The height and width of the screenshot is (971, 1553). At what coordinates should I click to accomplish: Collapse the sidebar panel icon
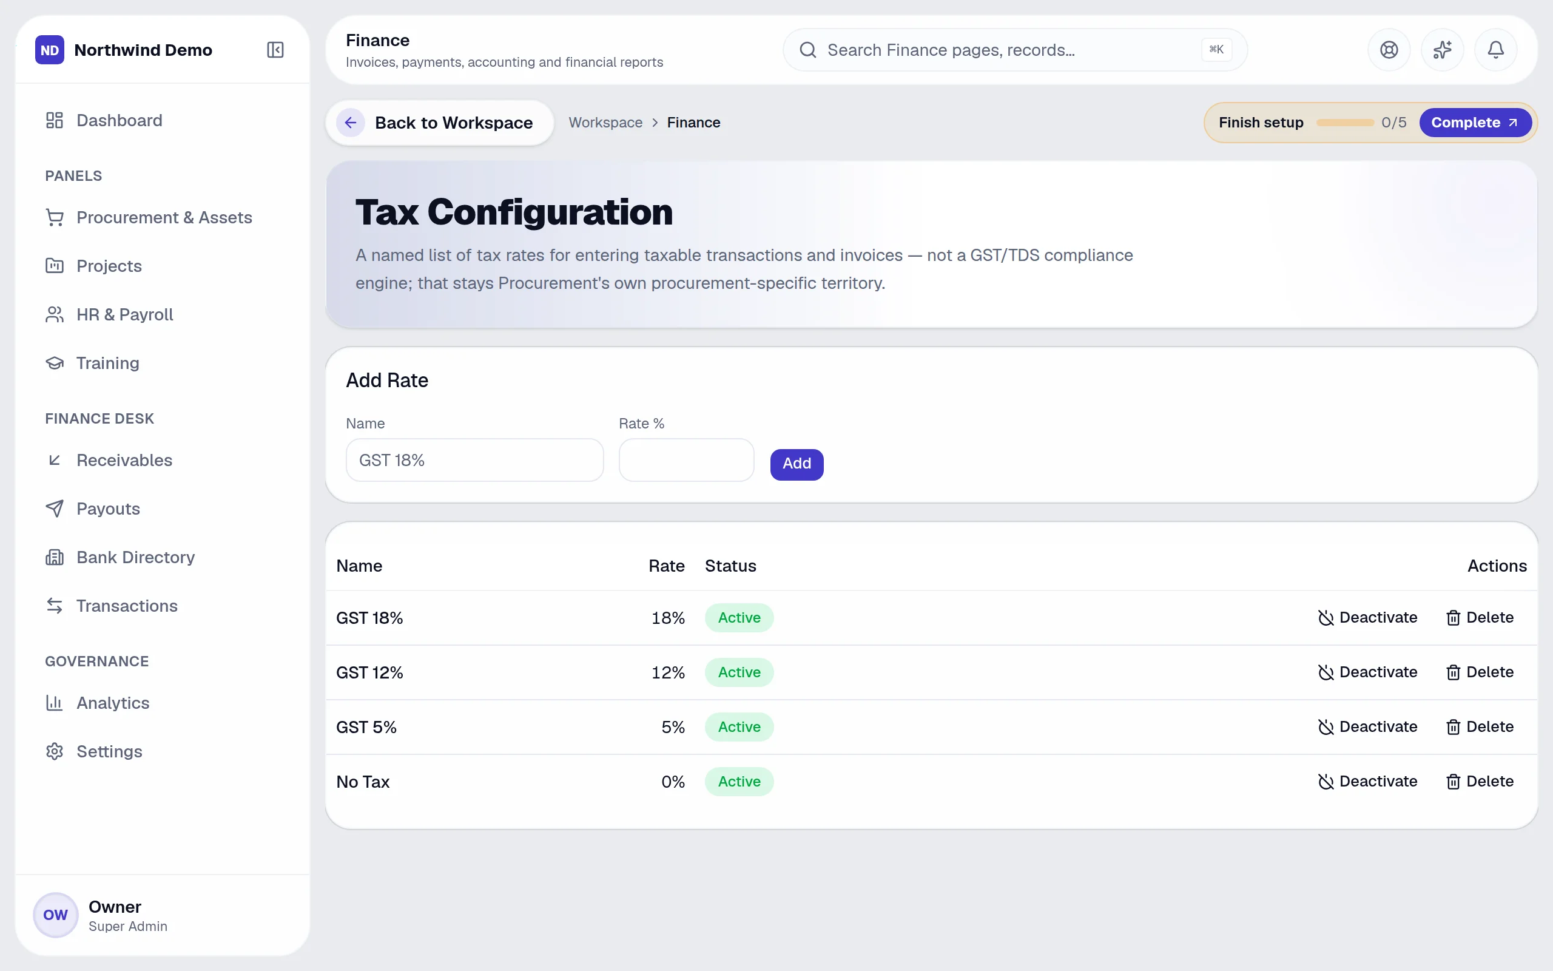coord(275,50)
